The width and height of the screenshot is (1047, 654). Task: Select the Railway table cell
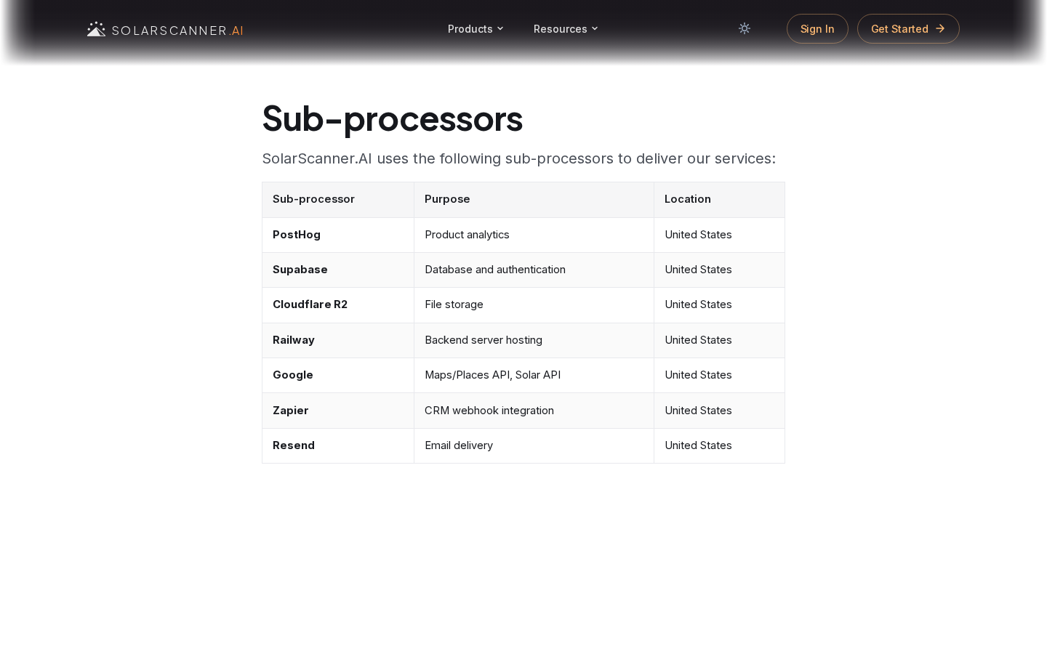coord(338,341)
